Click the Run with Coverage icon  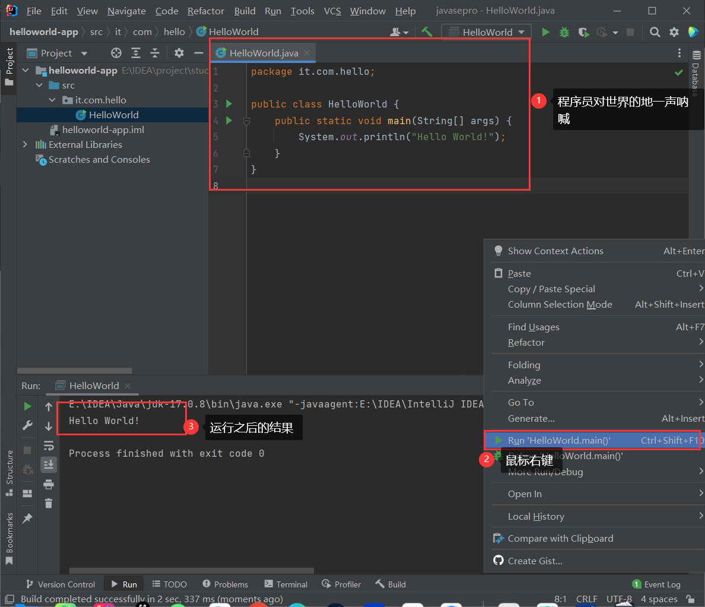583,32
